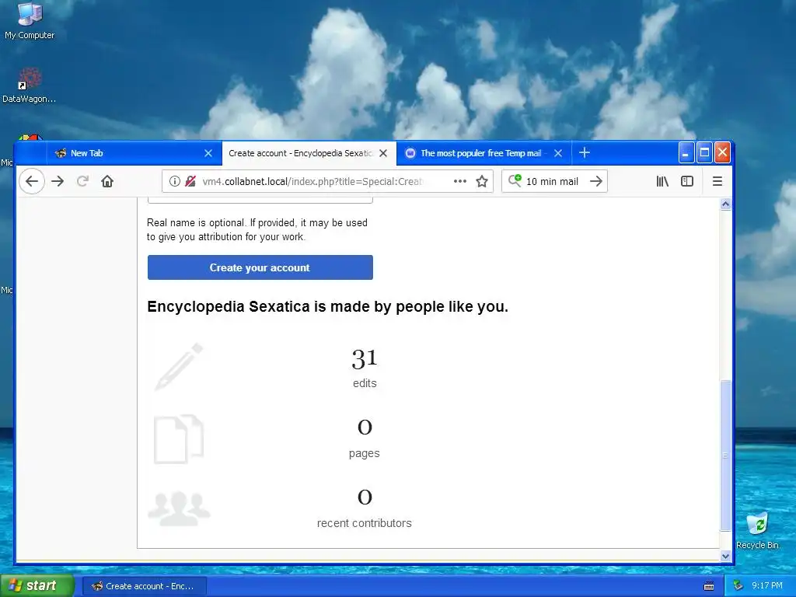The width and height of the screenshot is (796, 597).
Task: Open My Computer desktop icon
Action: tap(30, 21)
